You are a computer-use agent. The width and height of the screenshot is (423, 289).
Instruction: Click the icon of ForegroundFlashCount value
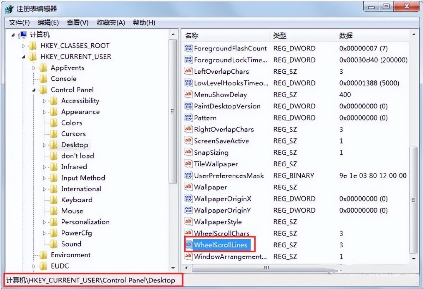point(189,48)
